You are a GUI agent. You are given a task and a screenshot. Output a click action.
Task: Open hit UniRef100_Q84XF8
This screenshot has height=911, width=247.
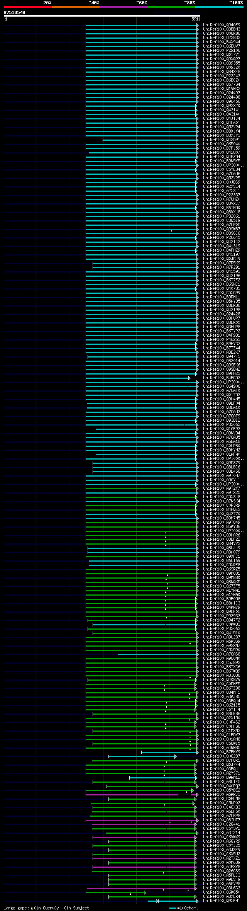click(x=222, y=72)
